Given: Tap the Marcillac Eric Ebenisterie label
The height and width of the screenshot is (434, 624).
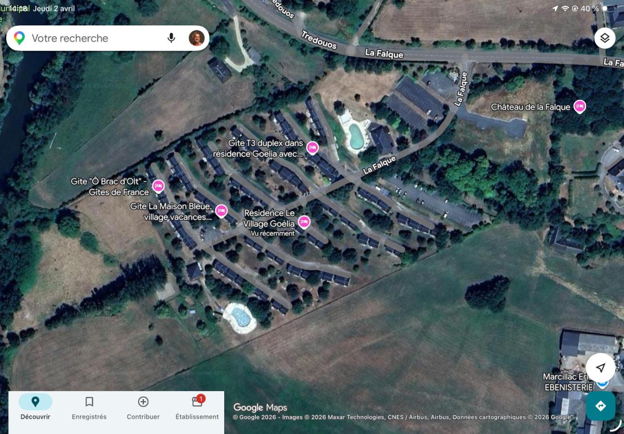Looking at the screenshot, I should 569,382.
